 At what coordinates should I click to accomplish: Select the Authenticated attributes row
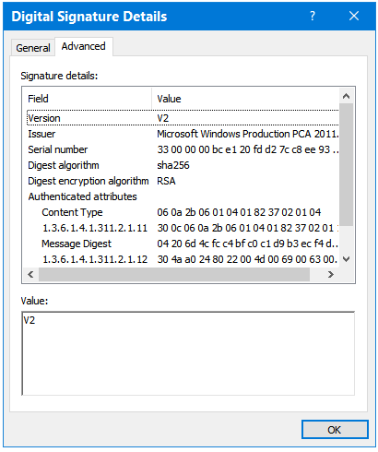[183, 196]
